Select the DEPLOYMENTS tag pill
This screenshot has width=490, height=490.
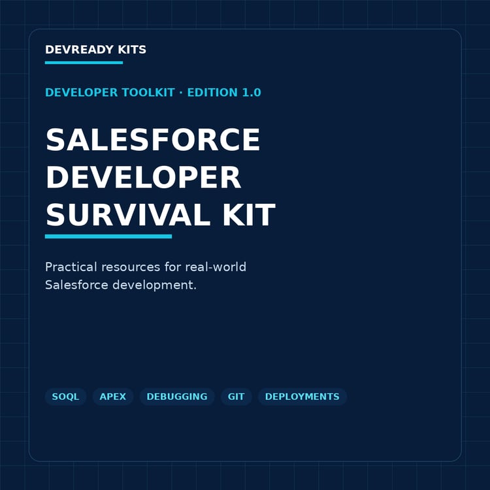302,397
